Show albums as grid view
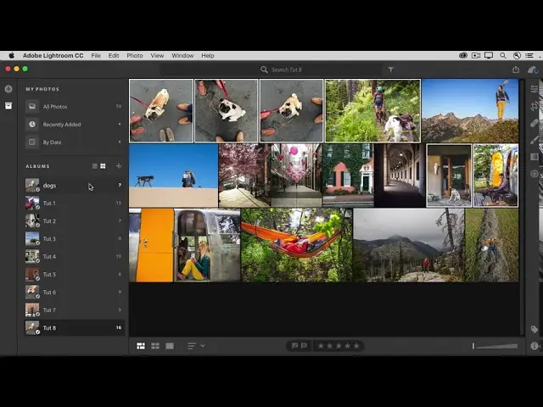 [x=103, y=166]
